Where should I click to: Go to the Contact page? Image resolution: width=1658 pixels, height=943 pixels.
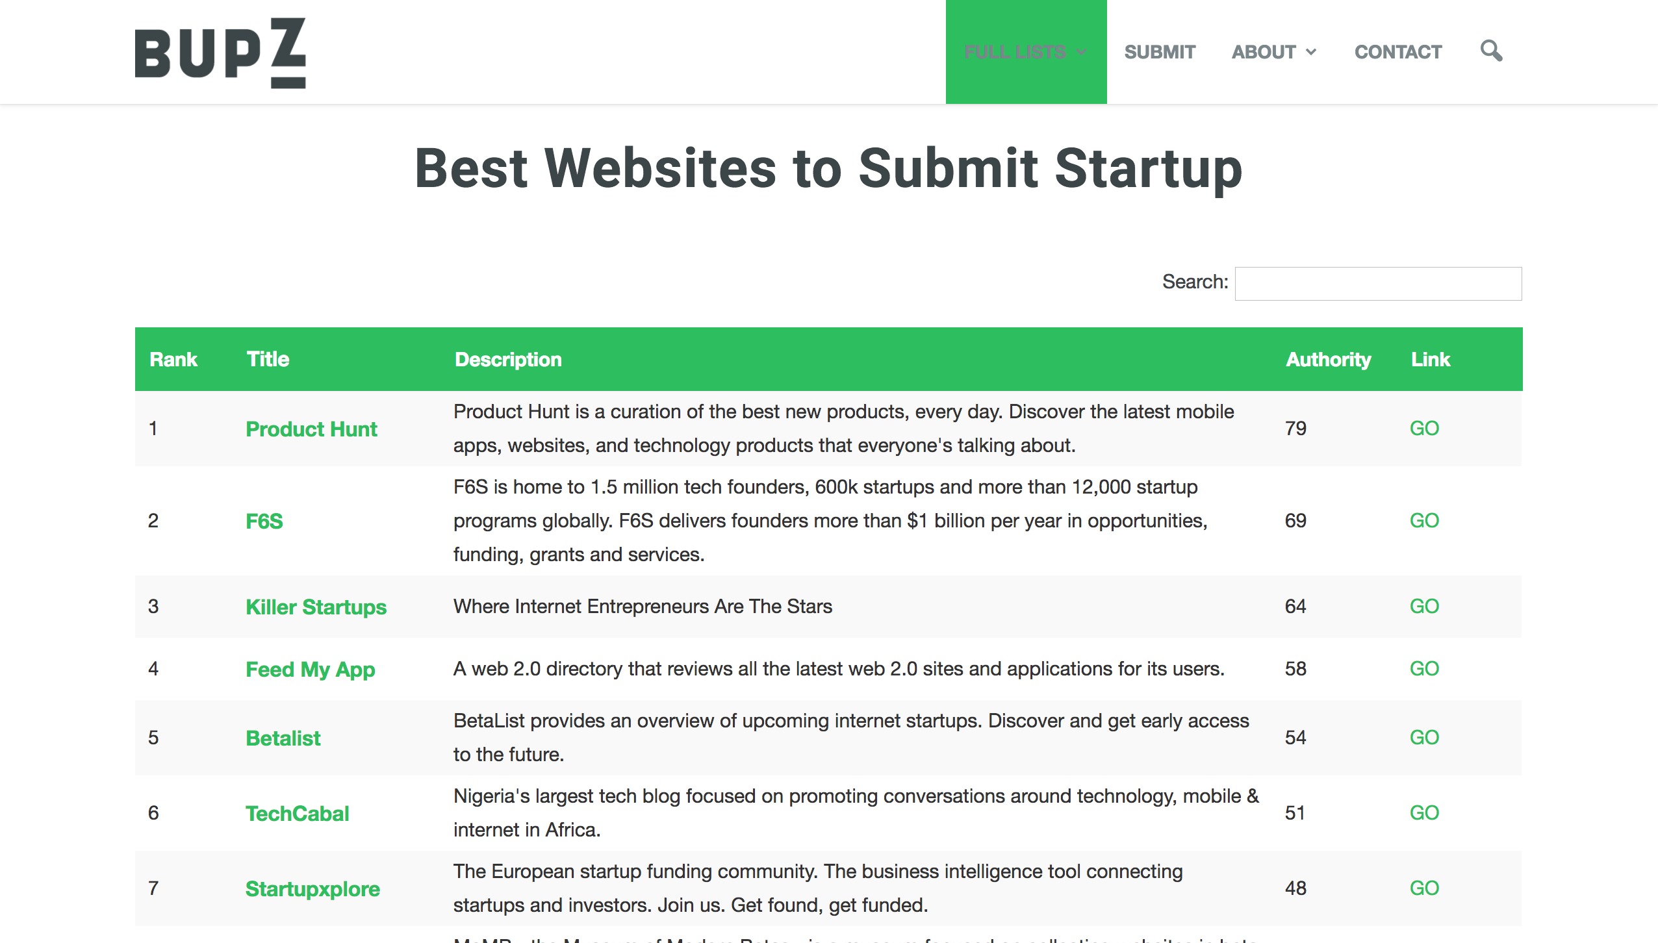(x=1397, y=52)
